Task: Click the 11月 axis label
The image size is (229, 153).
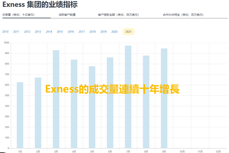Action: point(200,151)
